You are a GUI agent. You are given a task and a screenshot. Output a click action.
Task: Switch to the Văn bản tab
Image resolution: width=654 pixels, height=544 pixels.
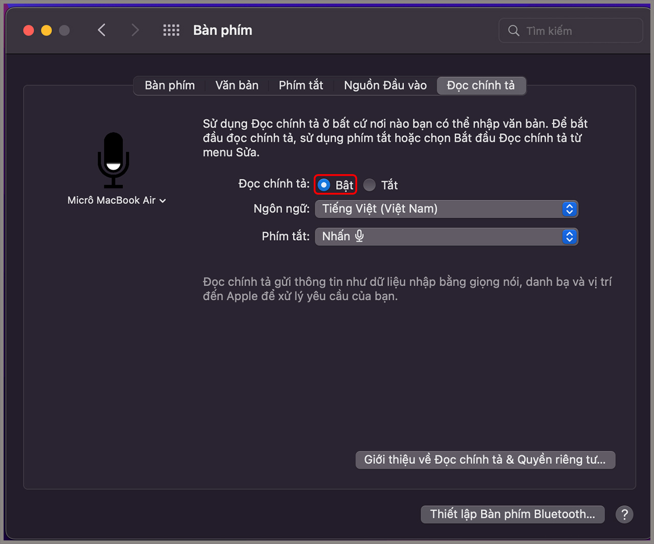pos(237,85)
